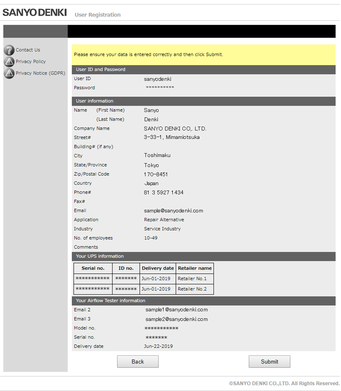This screenshot has height=391, width=341.
Task: Click Jun-01-2019 in Retailer No.2 row
Action: 156,289
